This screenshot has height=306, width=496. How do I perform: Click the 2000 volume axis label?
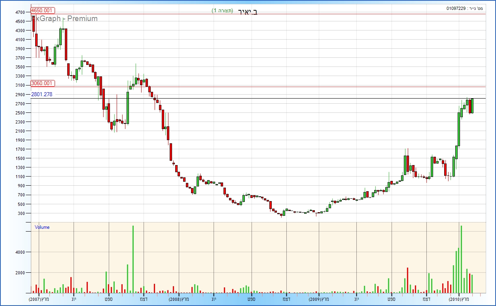click(20, 273)
